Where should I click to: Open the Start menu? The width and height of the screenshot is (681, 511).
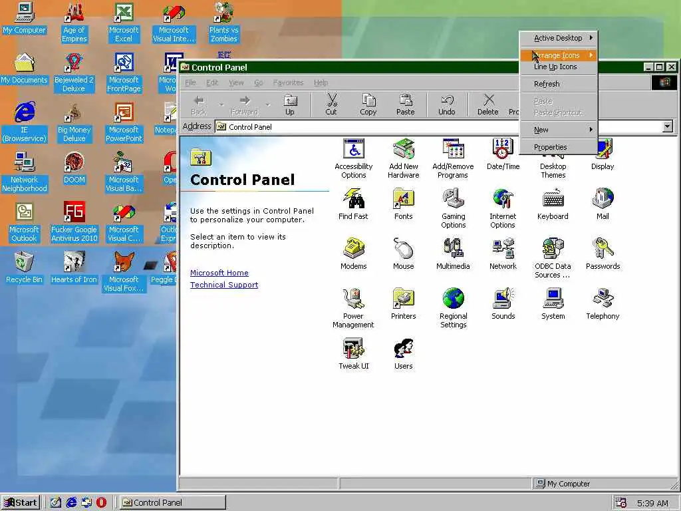tap(21, 502)
